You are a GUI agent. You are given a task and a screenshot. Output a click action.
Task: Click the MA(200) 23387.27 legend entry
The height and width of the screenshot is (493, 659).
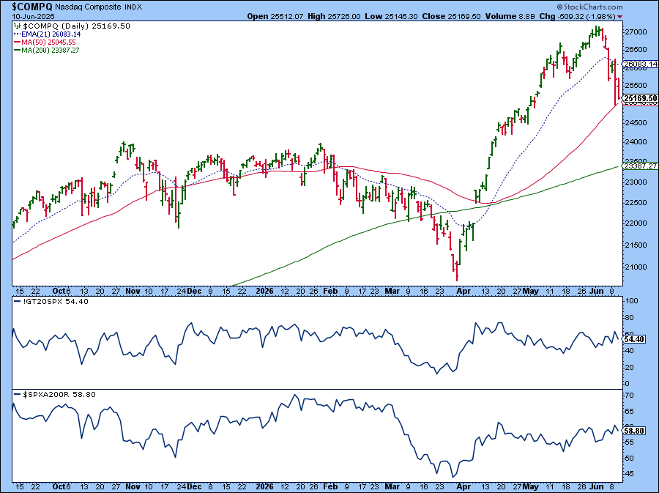tap(47, 50)
